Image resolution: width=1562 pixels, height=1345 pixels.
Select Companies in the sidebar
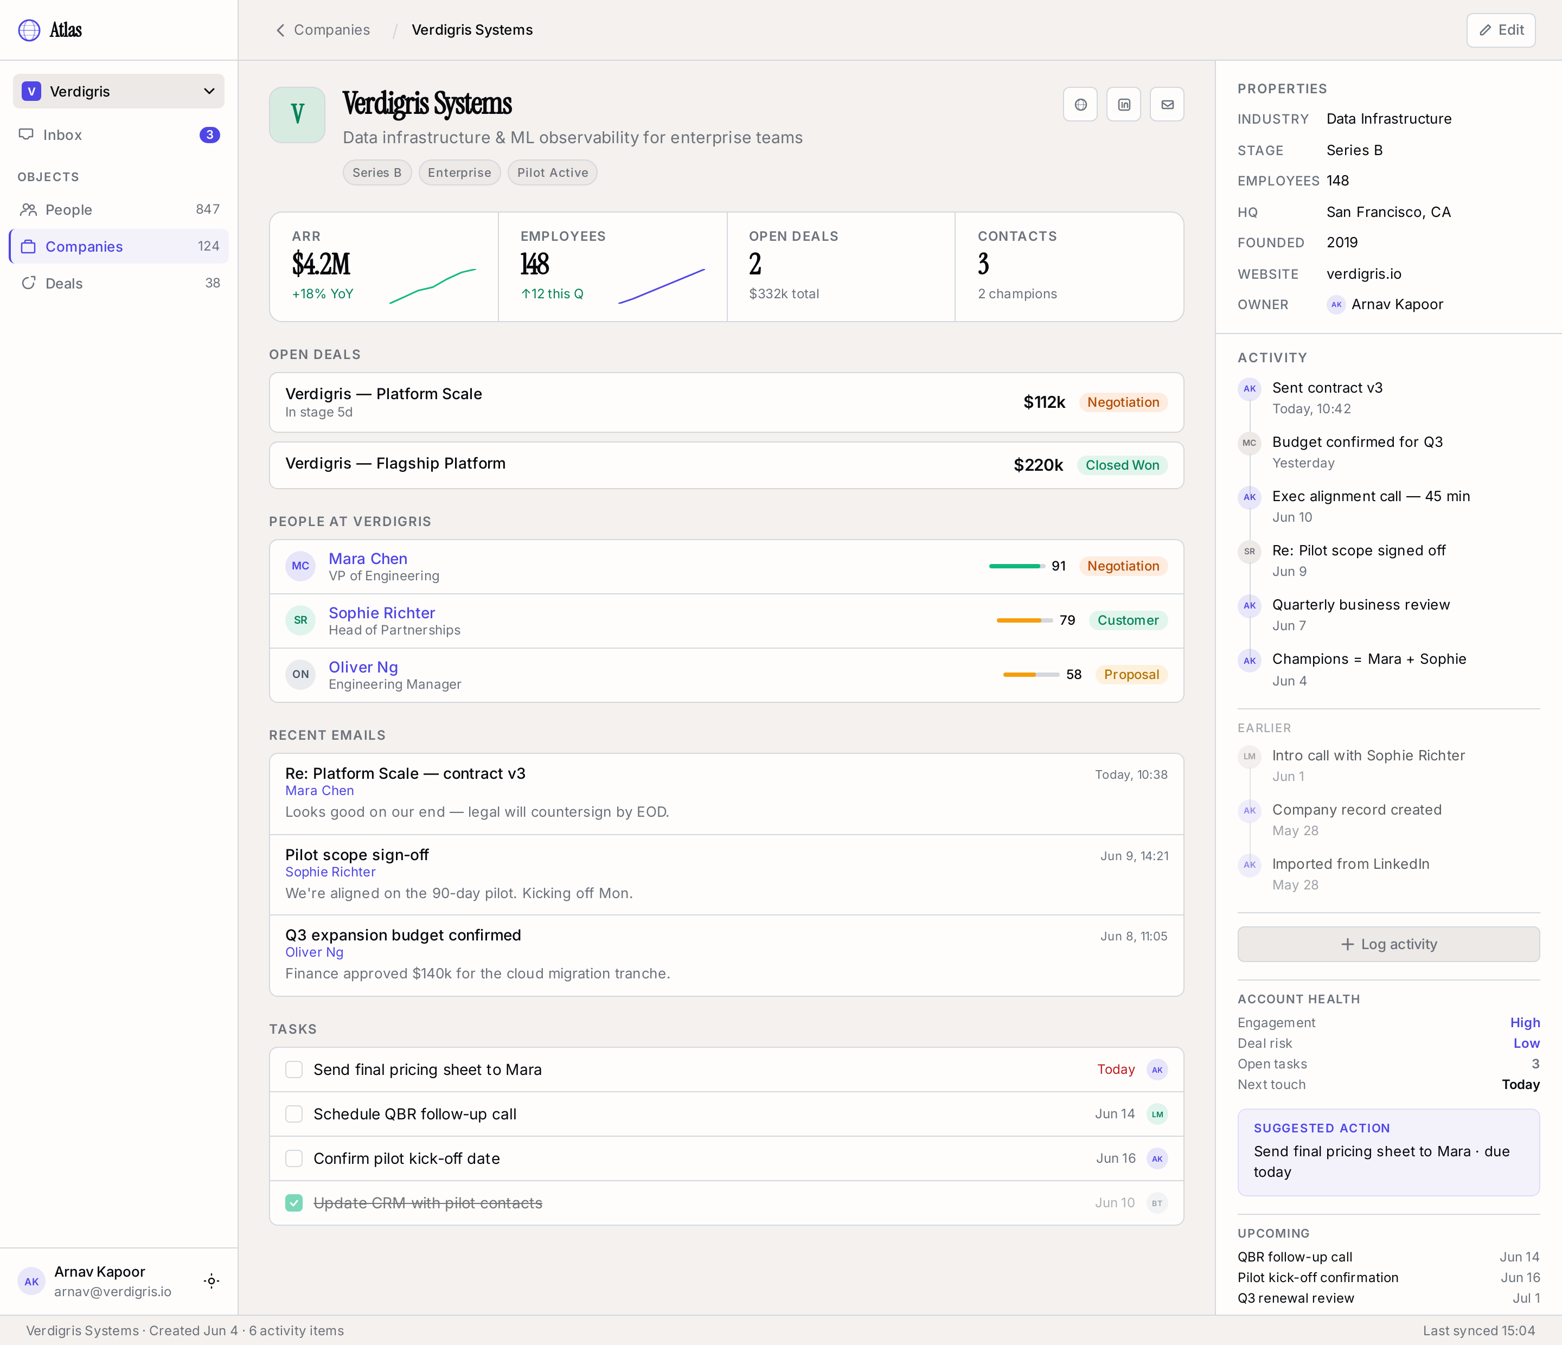tap(118, 246)
